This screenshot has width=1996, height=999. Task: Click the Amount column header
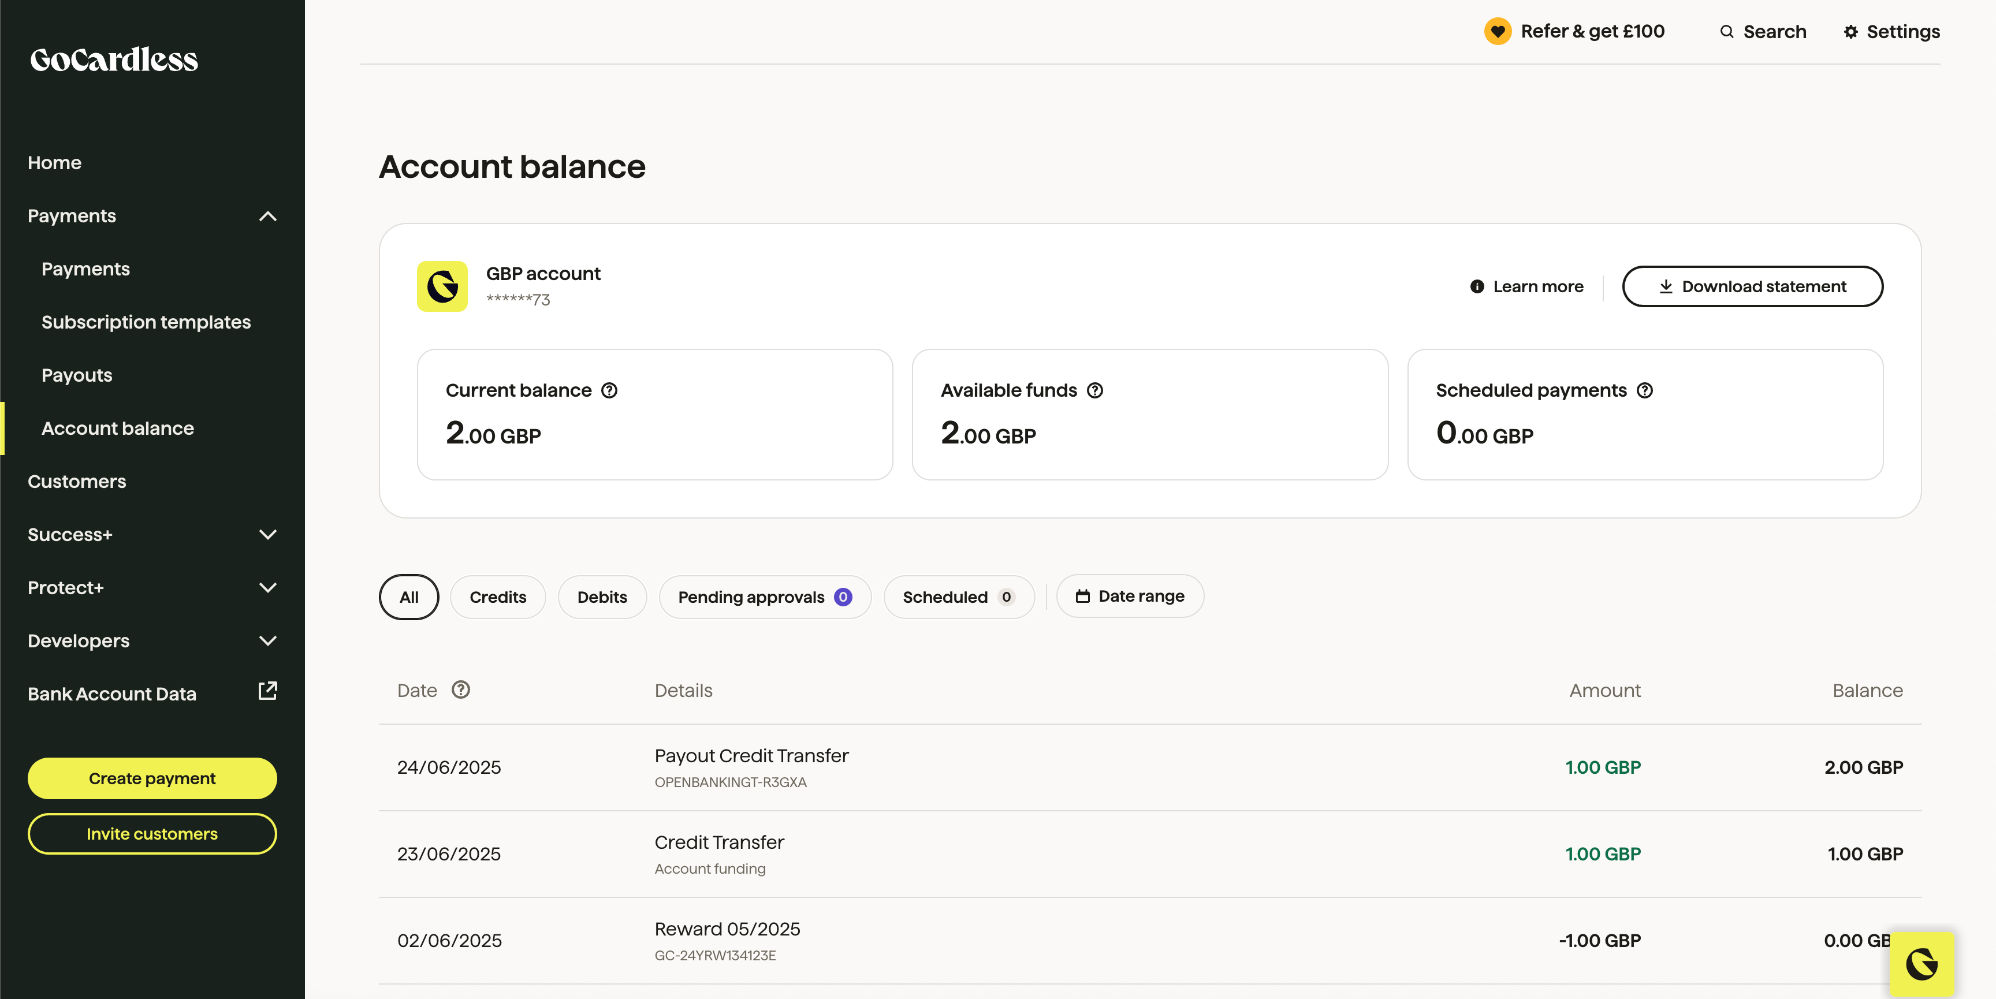pyautogui.click(x=1604, y=691)
